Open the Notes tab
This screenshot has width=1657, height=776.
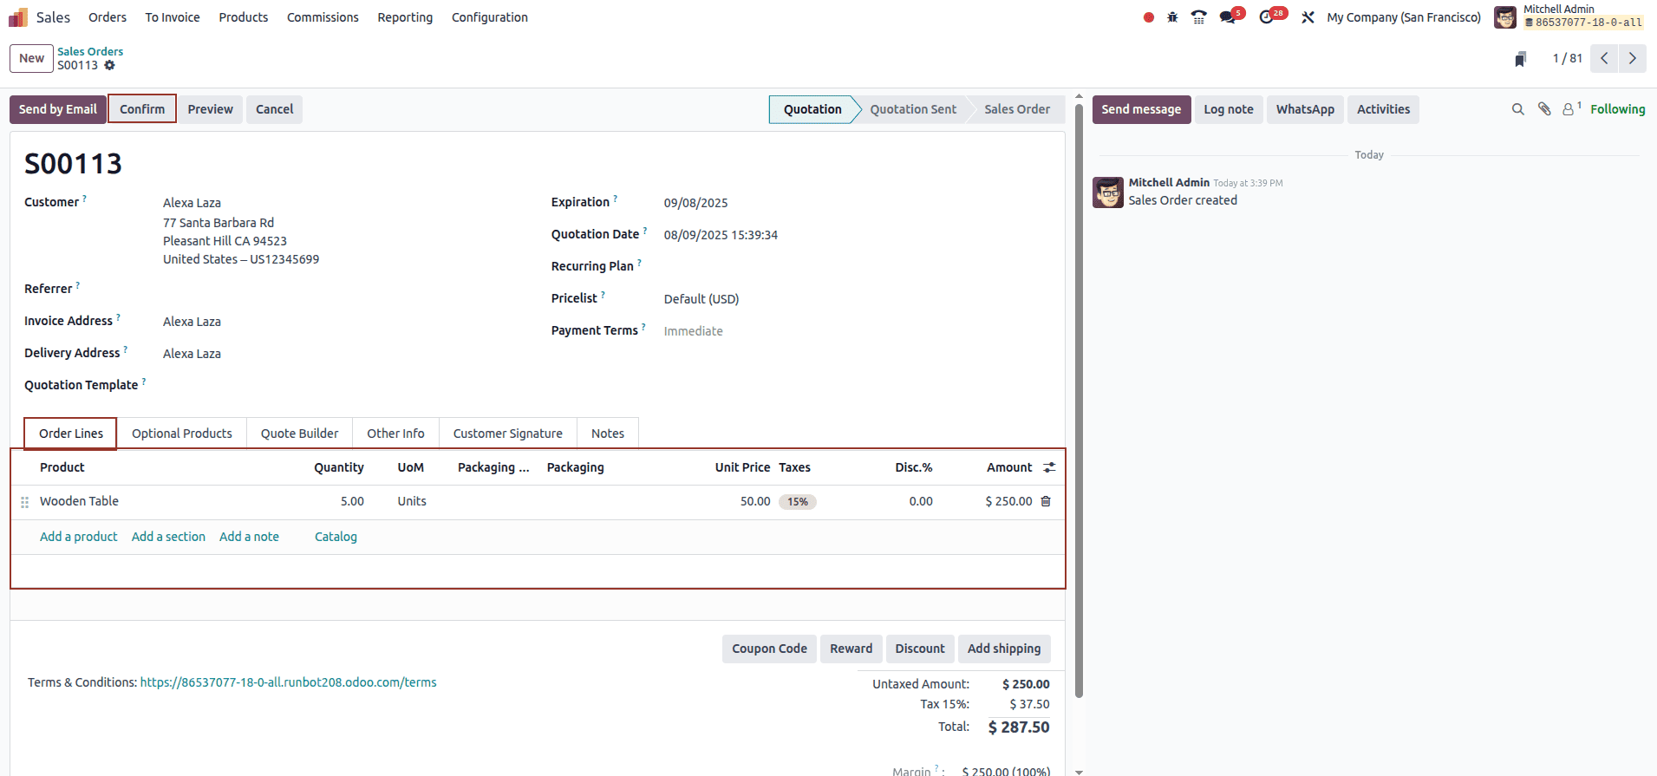tap(608, 434)
